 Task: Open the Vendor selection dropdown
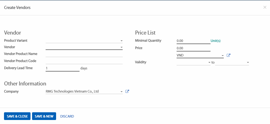click(x=121, y=47)
